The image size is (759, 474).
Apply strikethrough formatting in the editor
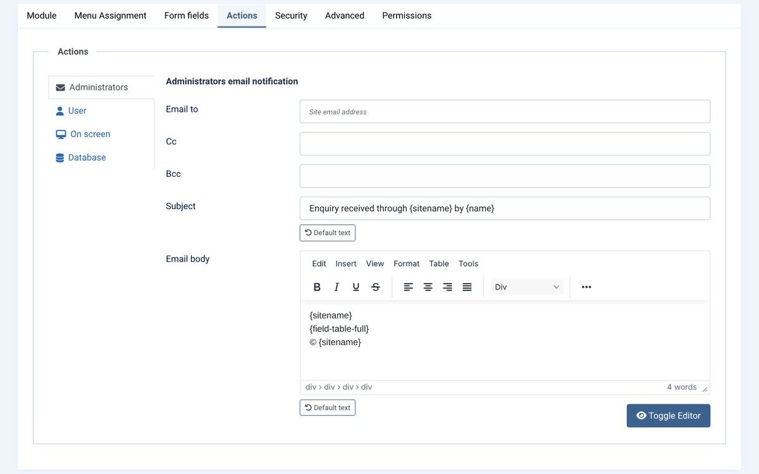point(376,287)
